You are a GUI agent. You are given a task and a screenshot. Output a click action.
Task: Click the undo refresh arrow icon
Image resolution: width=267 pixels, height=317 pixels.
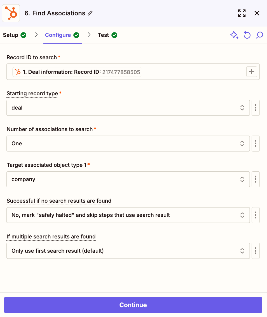(x=247, y=35)
